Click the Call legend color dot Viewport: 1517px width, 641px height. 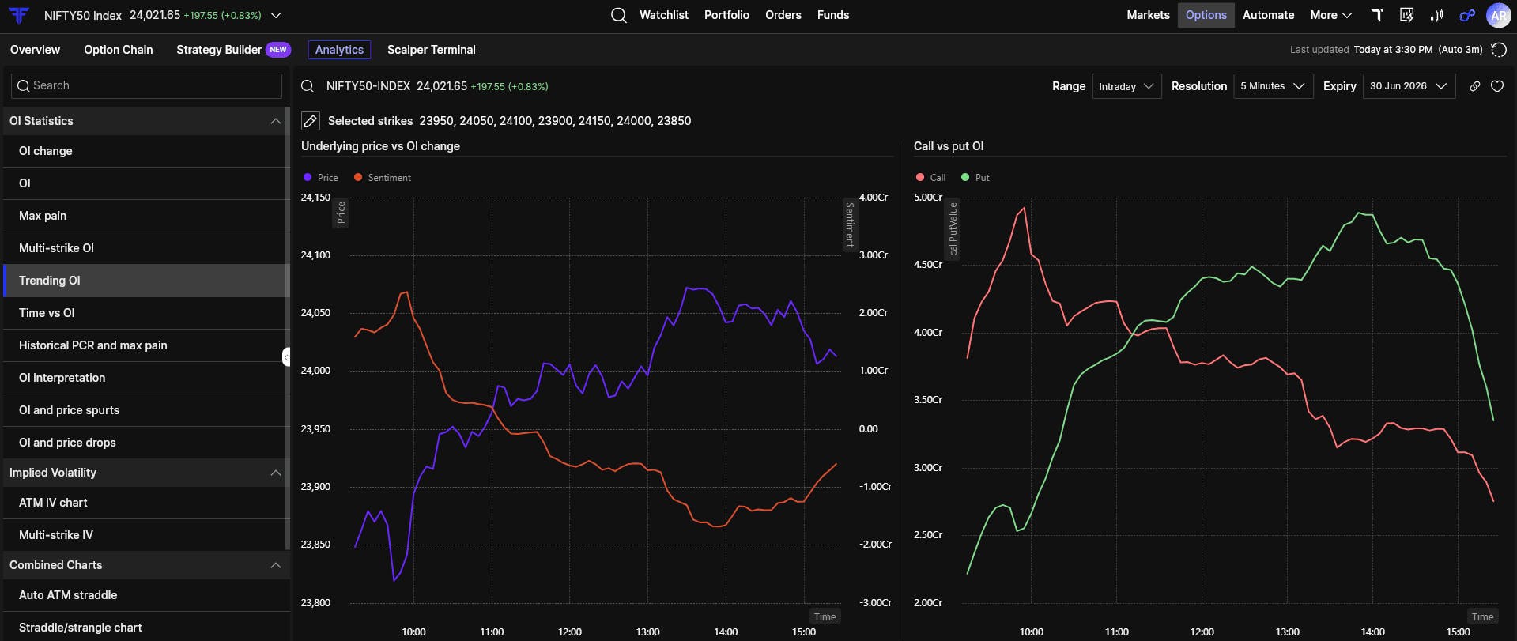920,178
